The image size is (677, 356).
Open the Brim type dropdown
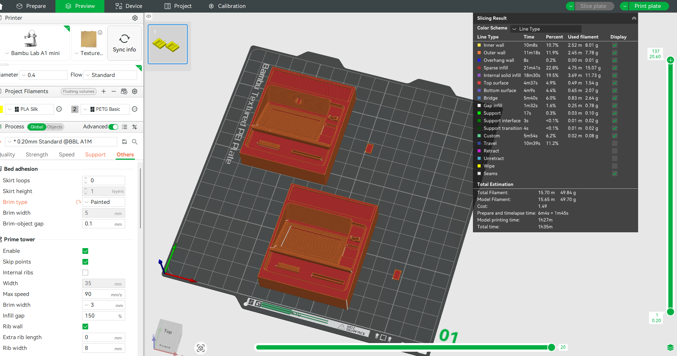[x=104, y=202]
